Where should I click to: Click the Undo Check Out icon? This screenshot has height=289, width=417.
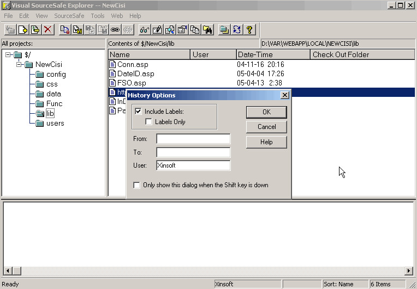[x=103, y=29]
